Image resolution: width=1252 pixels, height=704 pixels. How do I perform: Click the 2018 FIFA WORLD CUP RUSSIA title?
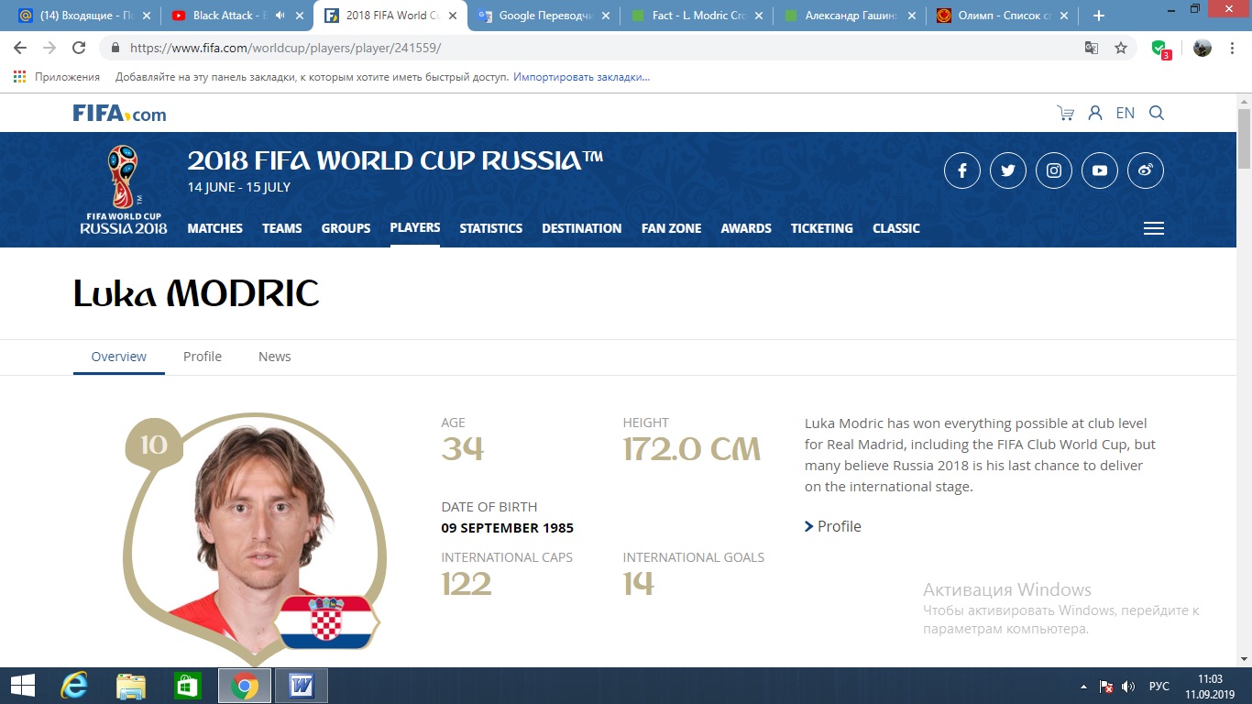click(x=395, y=160)
